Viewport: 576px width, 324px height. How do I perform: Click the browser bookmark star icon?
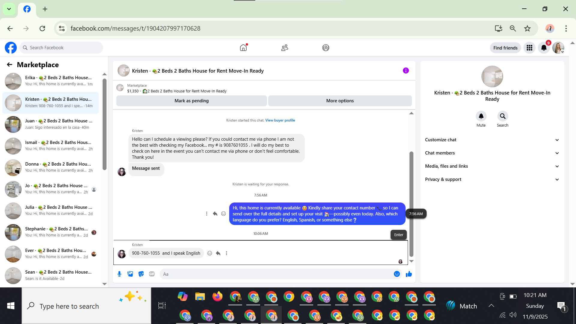click(x=527, y=28)
